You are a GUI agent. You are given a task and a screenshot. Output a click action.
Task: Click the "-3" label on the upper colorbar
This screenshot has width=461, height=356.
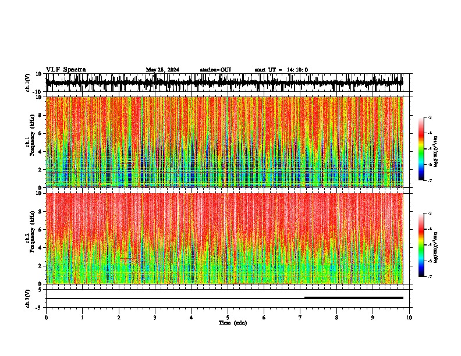point(429,117)
